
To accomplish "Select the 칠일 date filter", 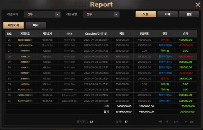I will coord(189,14).
